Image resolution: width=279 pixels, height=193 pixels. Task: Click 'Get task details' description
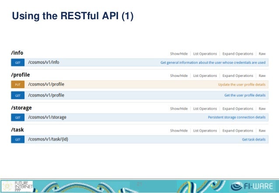(x=254, y=139)
